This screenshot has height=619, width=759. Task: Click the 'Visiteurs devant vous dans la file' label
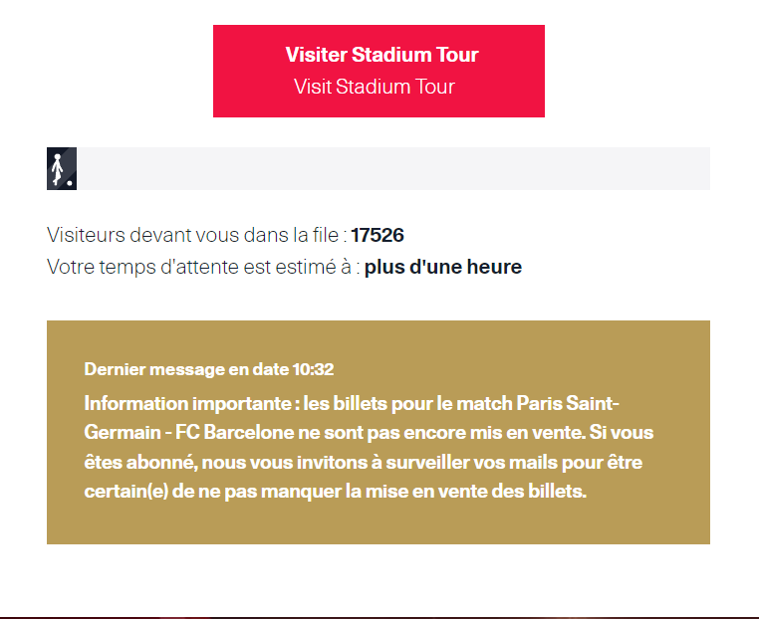[192, 235]
